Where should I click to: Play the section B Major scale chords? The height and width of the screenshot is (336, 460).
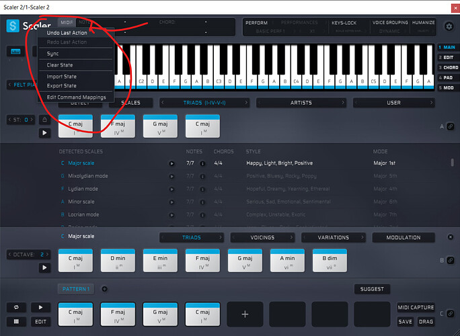point(44,267)
